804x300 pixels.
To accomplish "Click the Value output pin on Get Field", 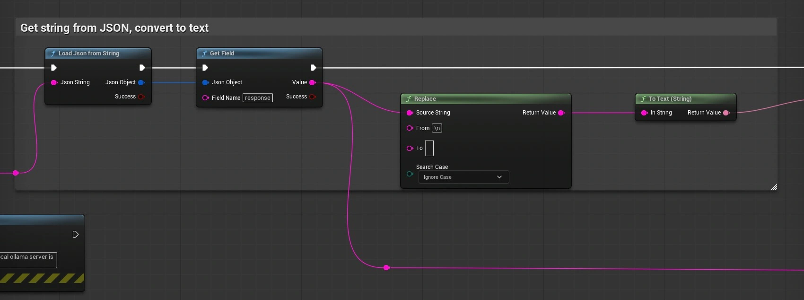I will [312, 82].
